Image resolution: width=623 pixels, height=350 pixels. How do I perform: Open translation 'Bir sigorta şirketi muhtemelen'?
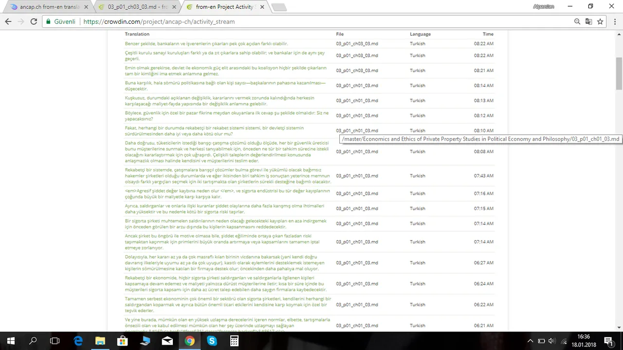point(226,224)
